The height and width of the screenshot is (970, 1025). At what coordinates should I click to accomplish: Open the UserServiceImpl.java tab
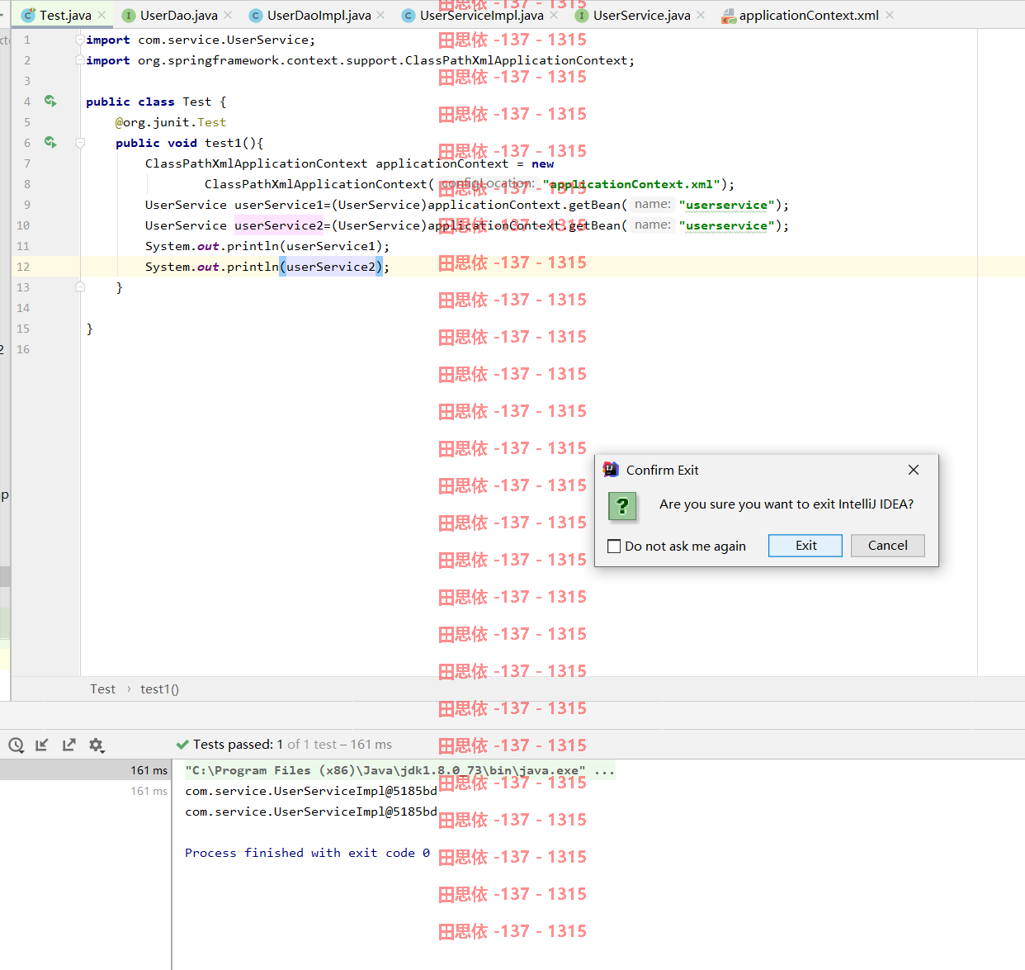481,15
